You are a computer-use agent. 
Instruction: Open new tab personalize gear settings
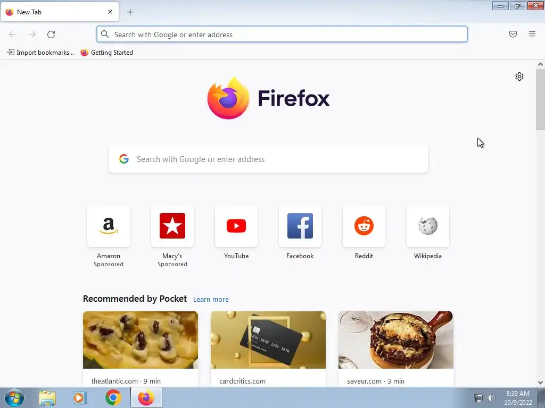click(519, 76)
